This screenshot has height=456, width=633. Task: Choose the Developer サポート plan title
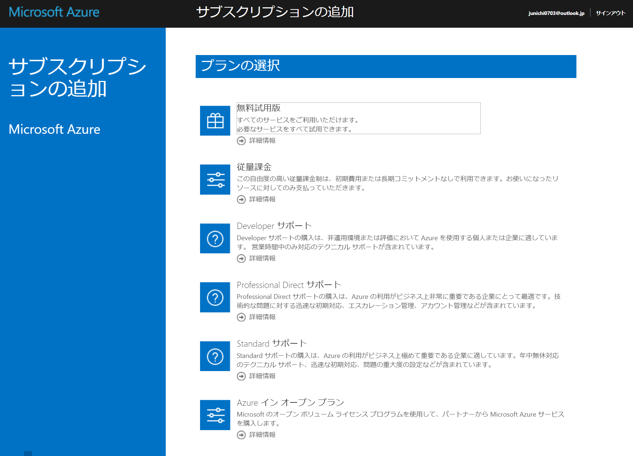point(274,226)
